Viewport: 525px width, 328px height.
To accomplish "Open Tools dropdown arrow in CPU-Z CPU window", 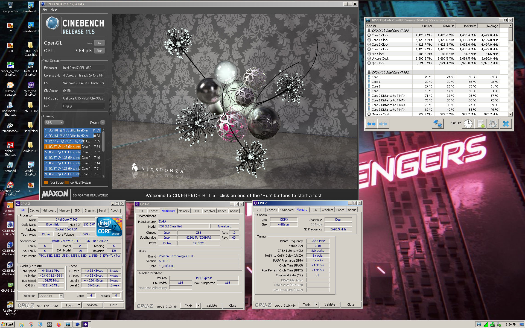I will pos(79,305).
